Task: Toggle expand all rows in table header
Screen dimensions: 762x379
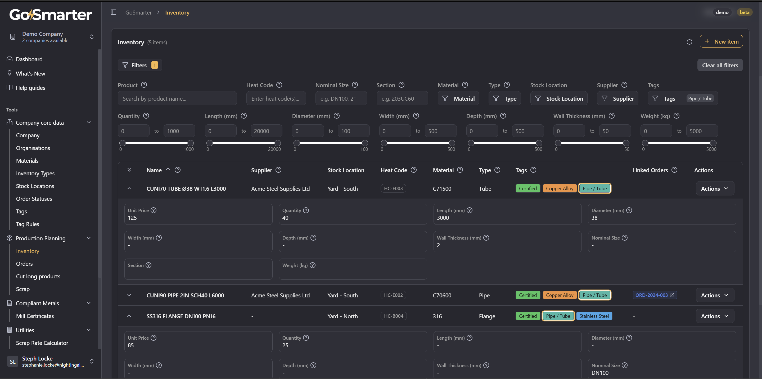Action: point(129,170)
